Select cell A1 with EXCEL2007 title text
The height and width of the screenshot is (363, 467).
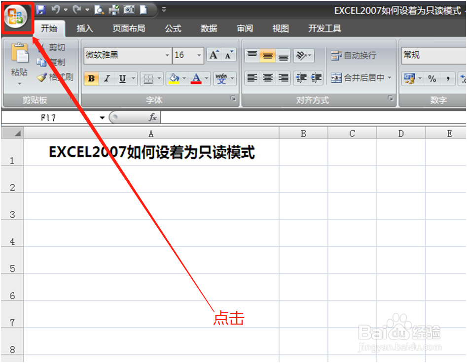coord(151,152)
